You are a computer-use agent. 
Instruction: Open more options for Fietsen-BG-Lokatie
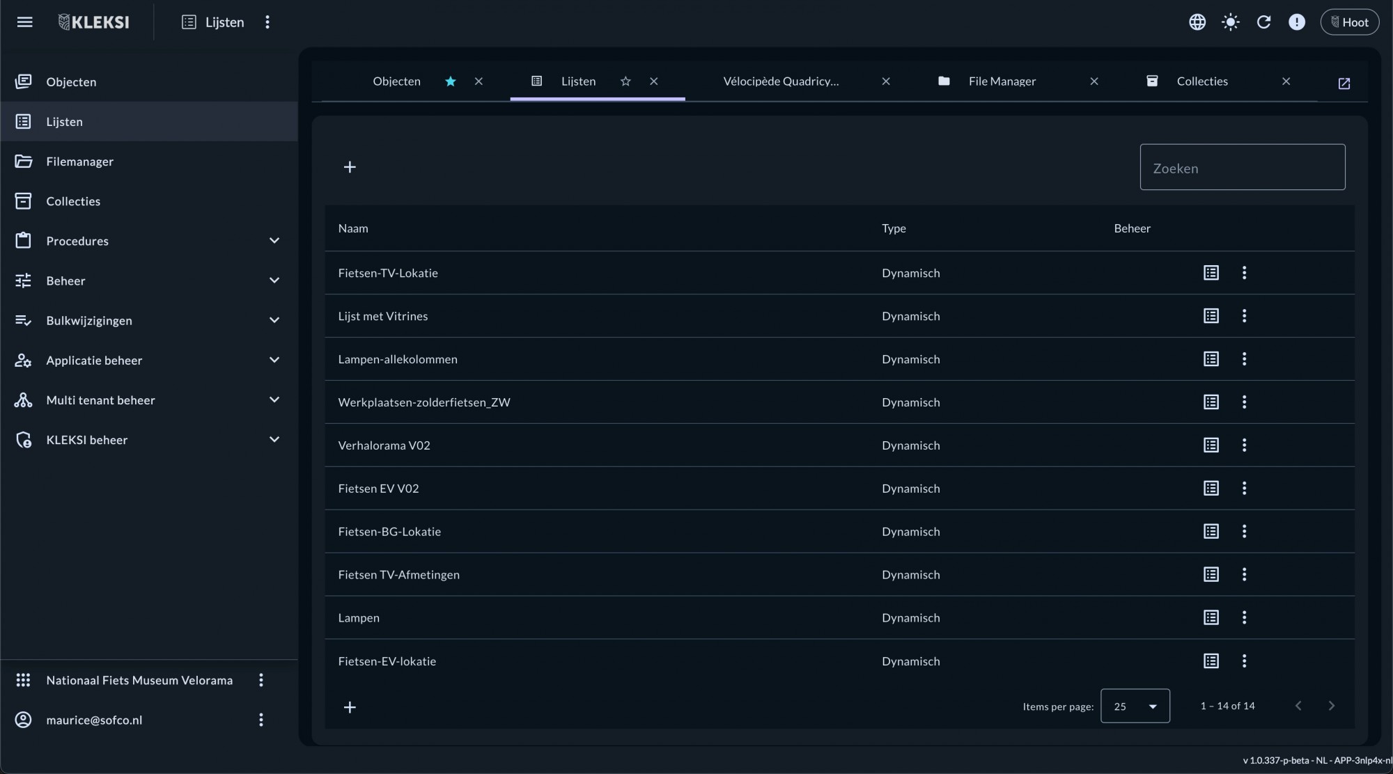(1244, 532)
